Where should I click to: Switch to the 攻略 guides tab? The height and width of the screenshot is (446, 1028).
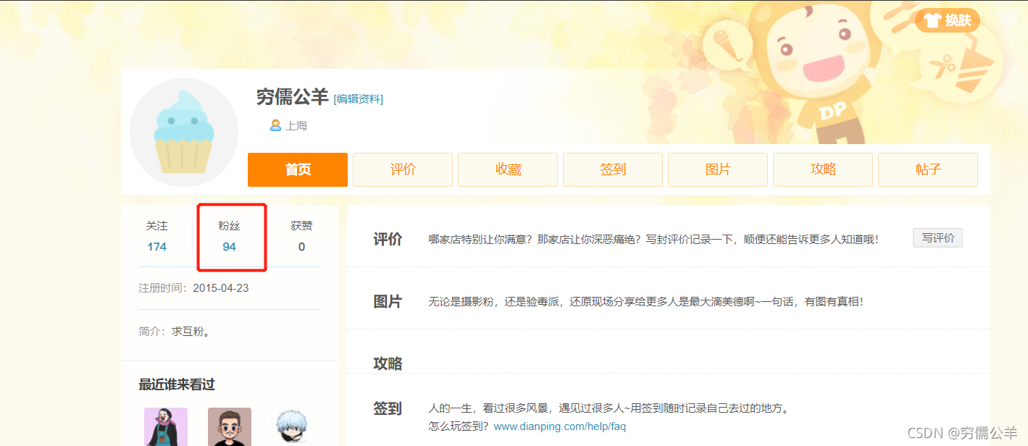[823, 169]
